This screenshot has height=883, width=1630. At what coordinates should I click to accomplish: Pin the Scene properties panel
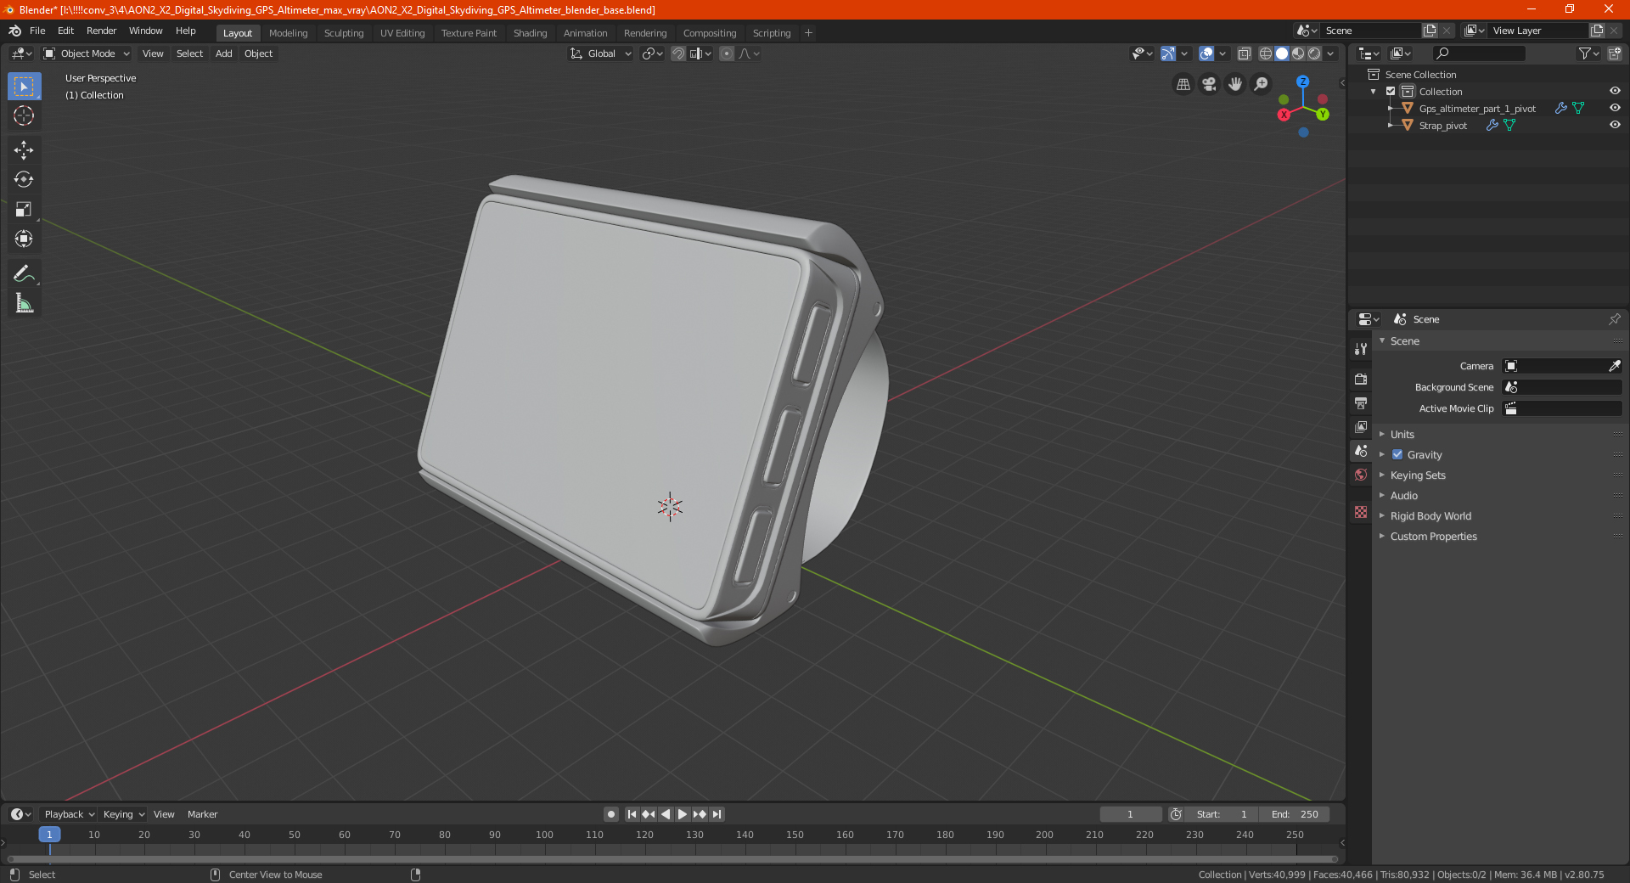tap(1614, 319)
